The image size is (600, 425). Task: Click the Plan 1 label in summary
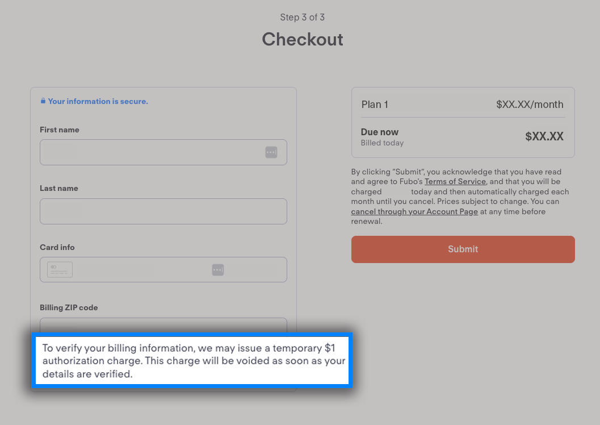click(x=375, y=105)
